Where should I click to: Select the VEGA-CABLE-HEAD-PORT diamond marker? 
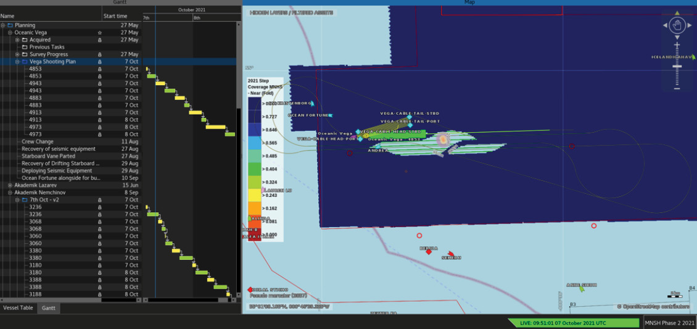click(x=360, y=139)
